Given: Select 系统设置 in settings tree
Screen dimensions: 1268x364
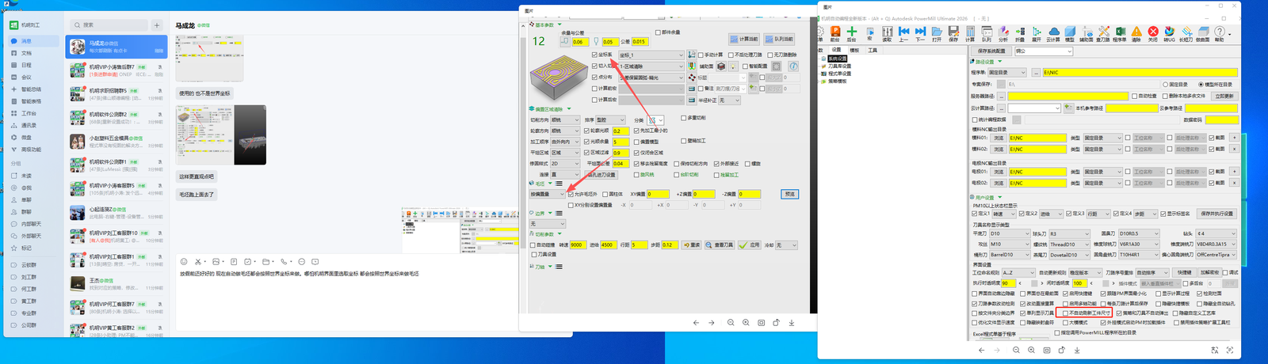Looking at the screenshot, I should click(x=838, y=59).
